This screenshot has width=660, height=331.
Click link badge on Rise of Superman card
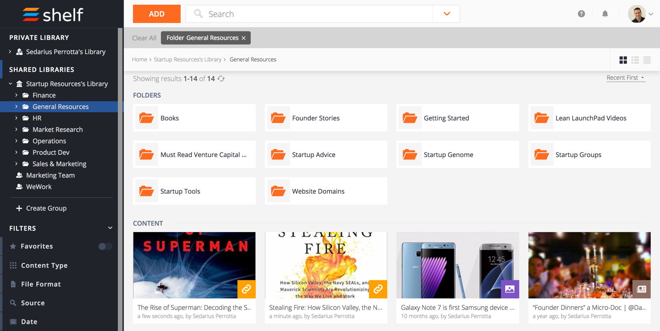(x=247, y=289)
